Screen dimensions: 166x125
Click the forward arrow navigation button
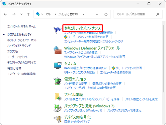point(14,14)
